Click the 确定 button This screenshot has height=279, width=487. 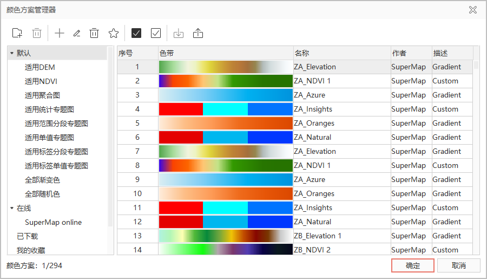(x=412, y=265)
